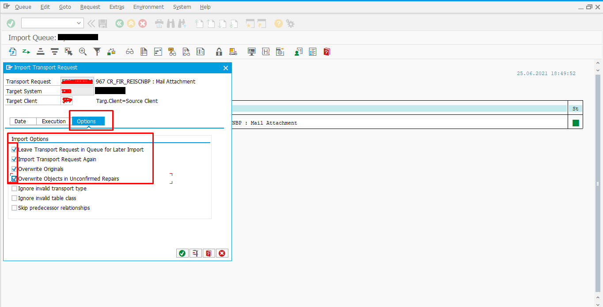The width and height of the screenshot is (603, 307).
Task: Click the yellow Exit up-arrow icon
Action: [x=131, y=23]
